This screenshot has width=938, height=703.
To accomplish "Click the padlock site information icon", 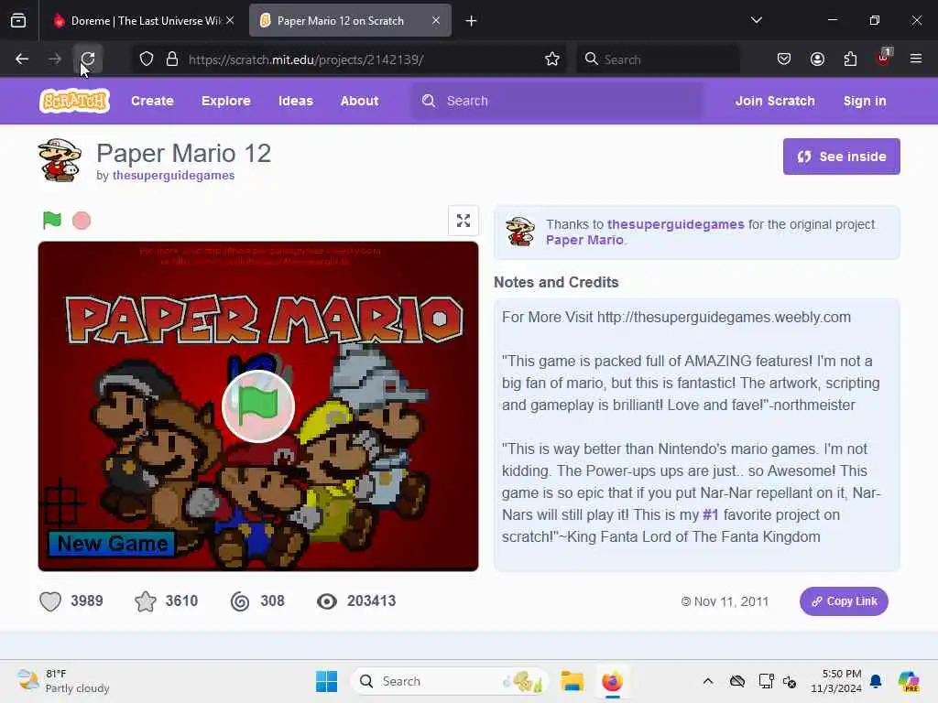I will pyautogui.click(x=172, y=59).
